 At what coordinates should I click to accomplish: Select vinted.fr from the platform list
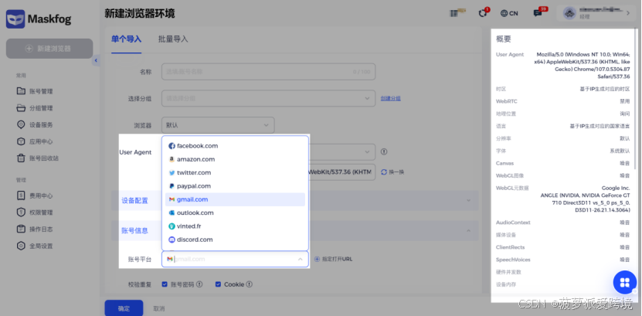click(235, 226)
